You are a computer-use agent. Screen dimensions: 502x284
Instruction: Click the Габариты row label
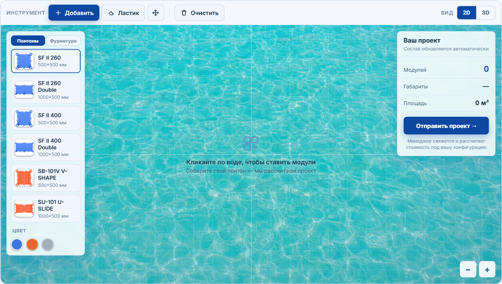[415, 87]
